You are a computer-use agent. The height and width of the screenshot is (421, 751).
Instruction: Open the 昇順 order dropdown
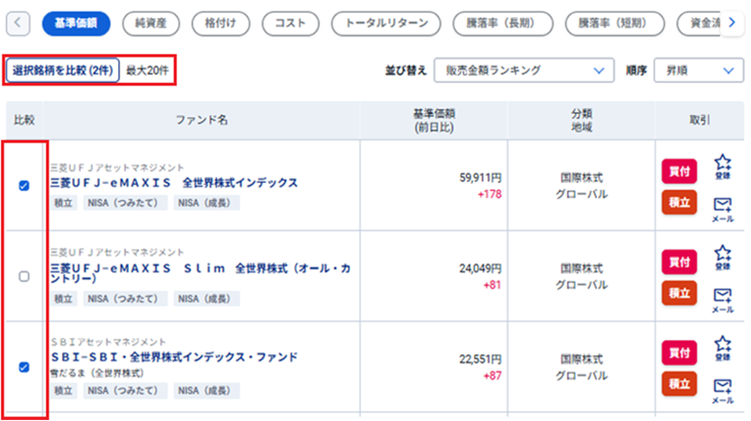click(699, 70)
